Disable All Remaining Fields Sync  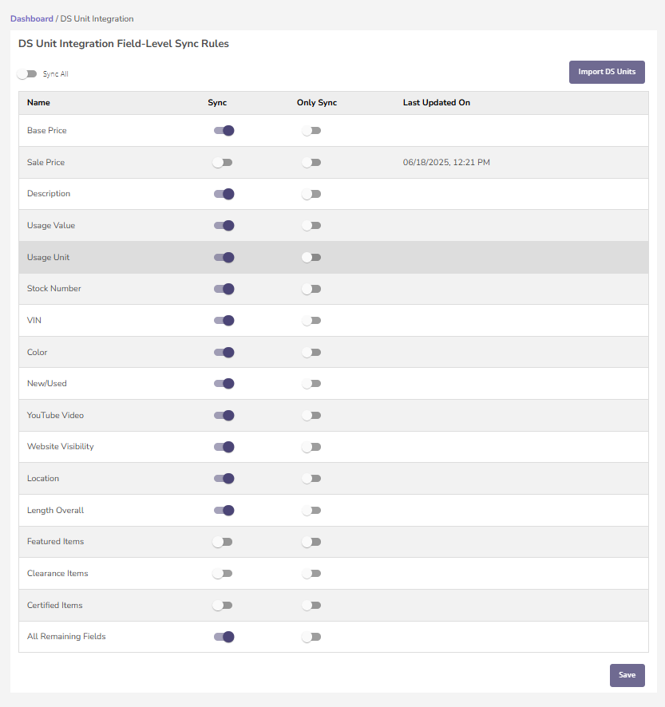(x=224, y=637)
